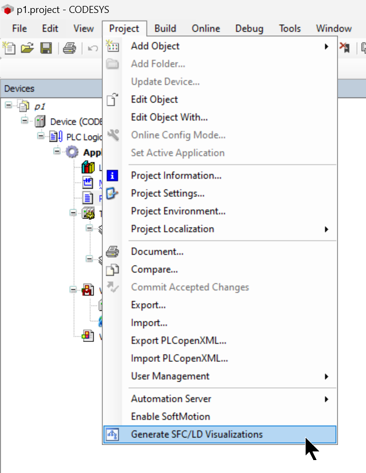Image resolution: width=366 pixels, height=473 pixels.
Task: Click the Print toolbar icon
Action: click(70, 48)
